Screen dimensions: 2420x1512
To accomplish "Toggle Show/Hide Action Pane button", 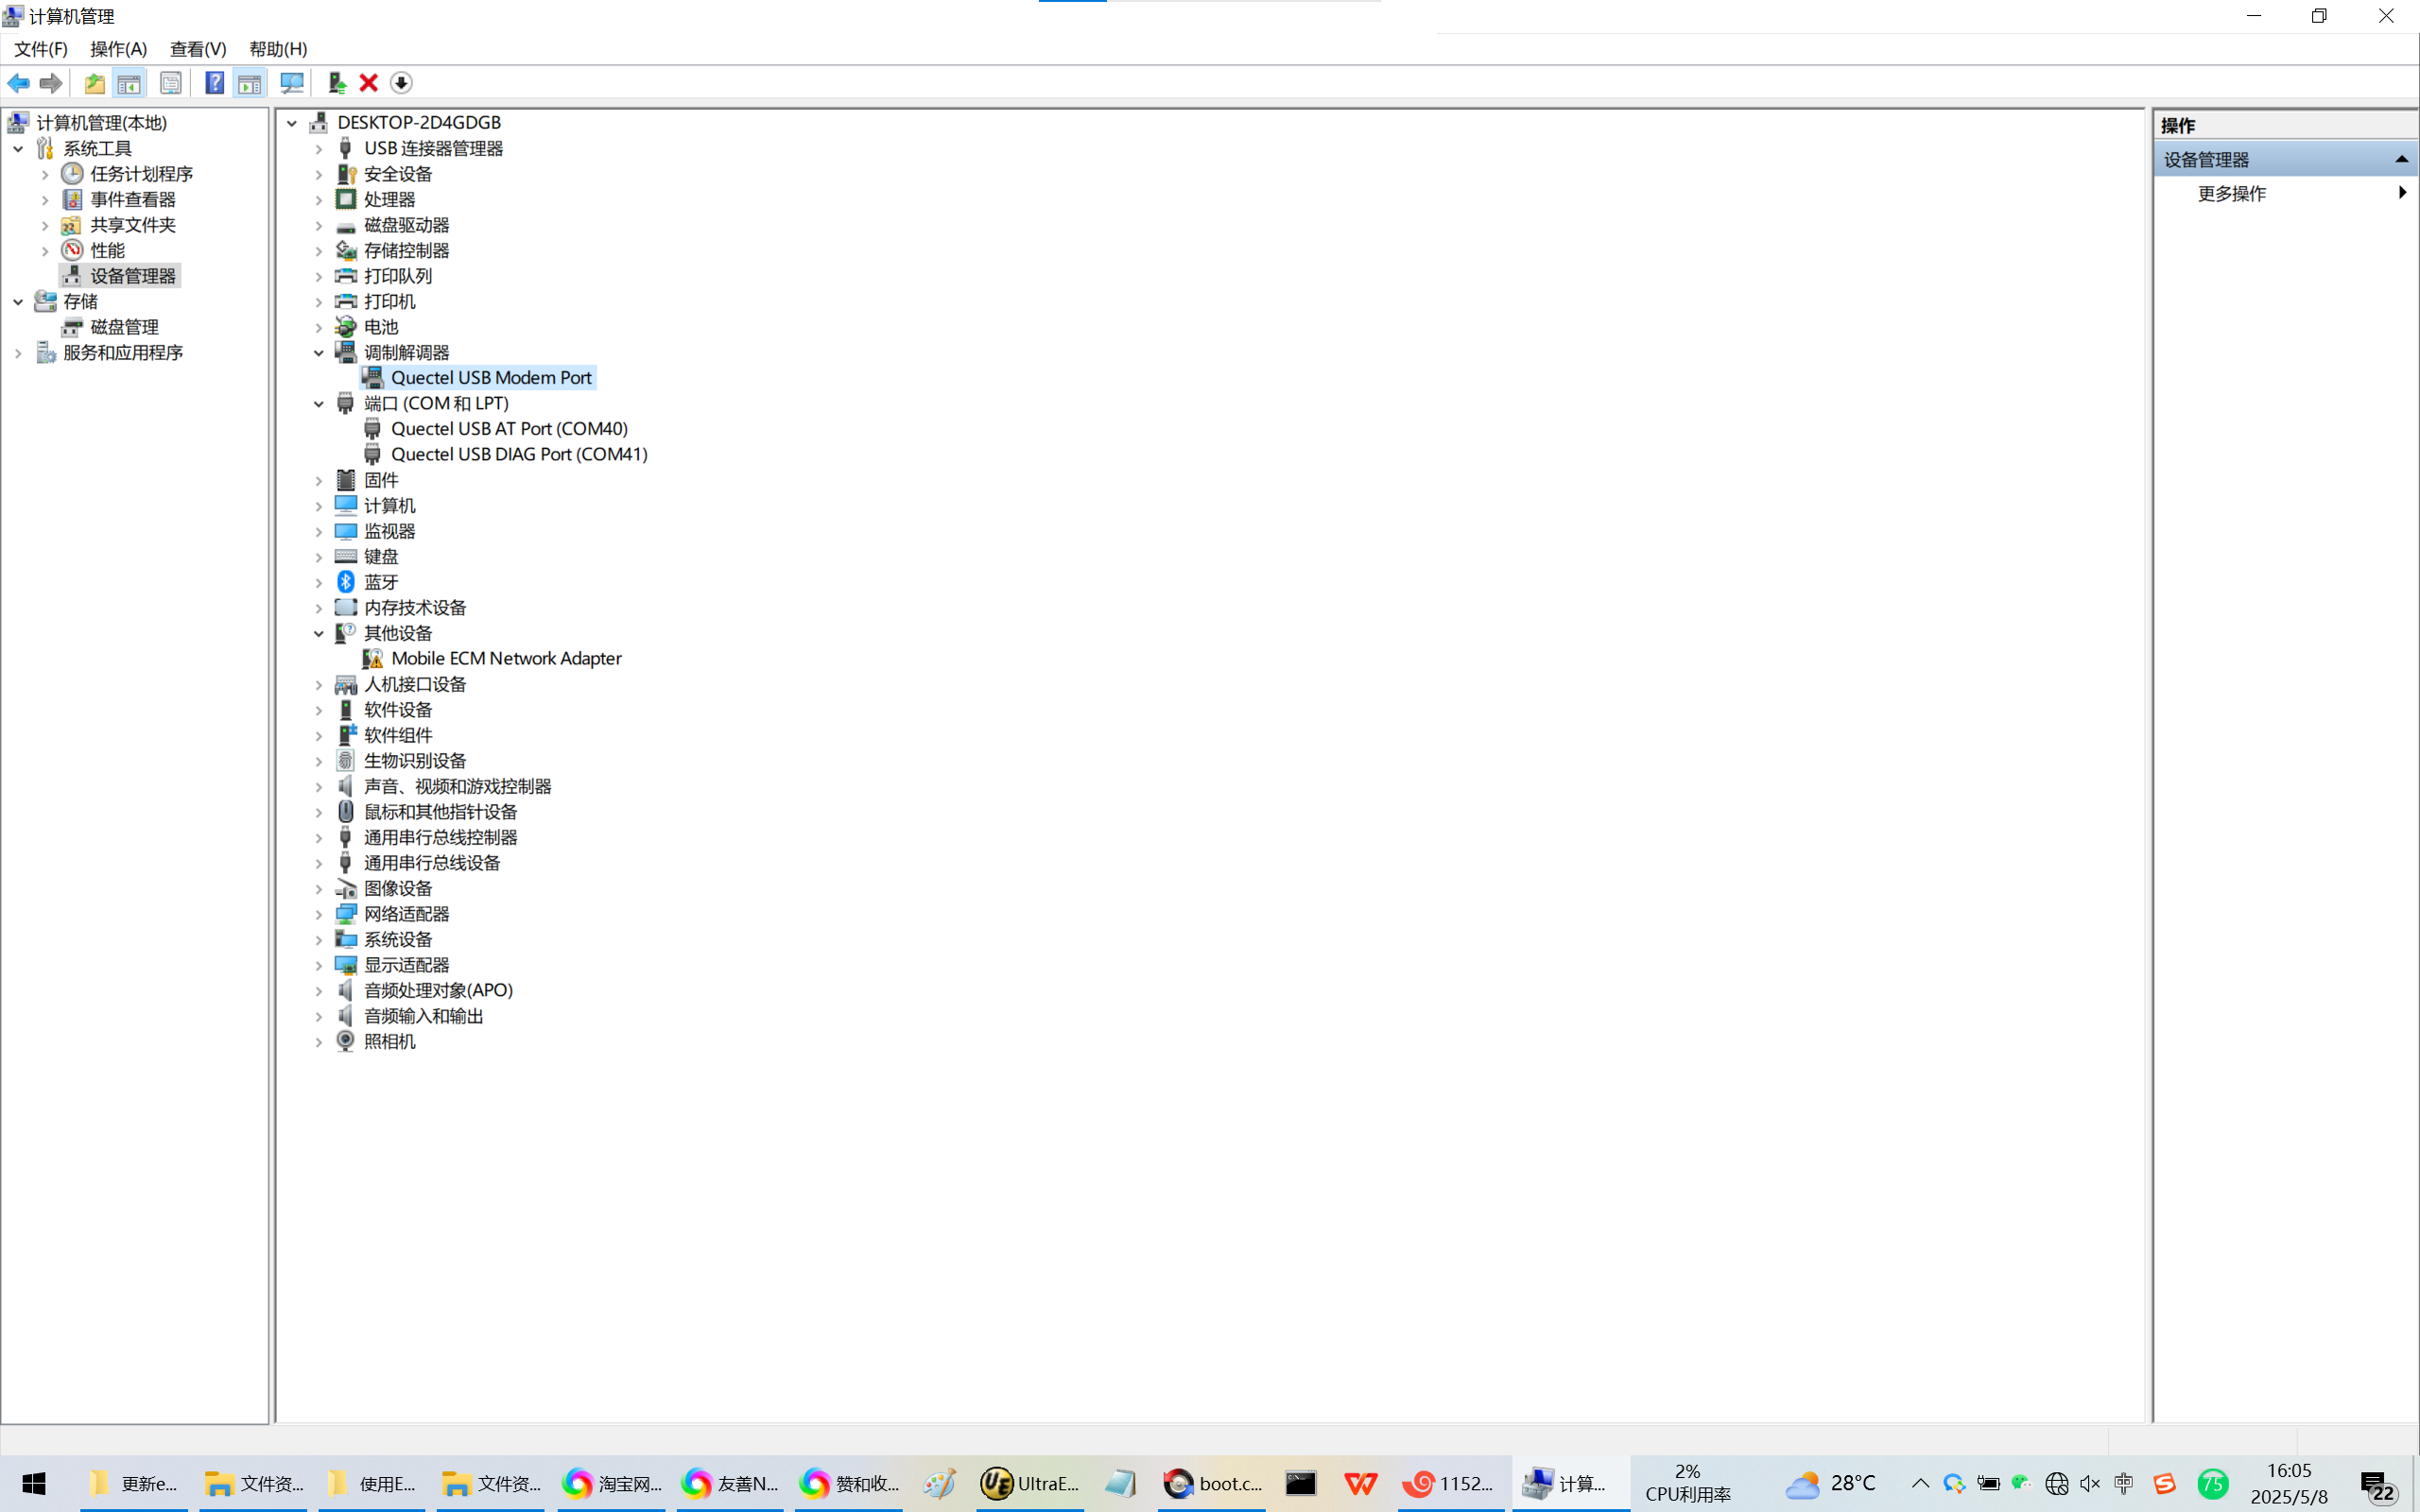I will pos(250,83).
